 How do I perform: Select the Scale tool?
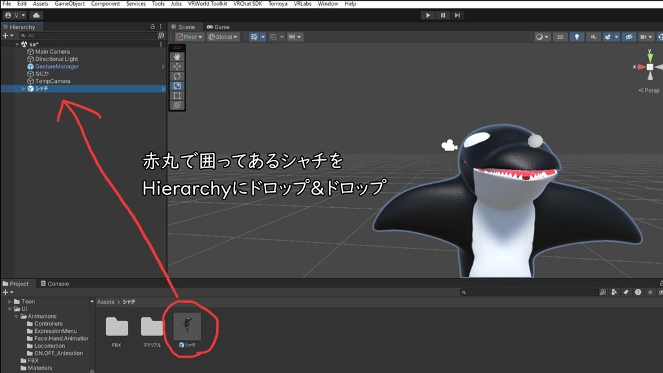pyautogui.click(x=177, y=86)
